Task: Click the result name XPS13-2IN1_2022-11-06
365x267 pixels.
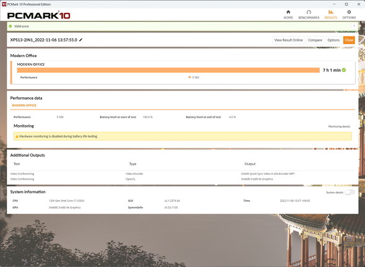Action: click(43, 40)
